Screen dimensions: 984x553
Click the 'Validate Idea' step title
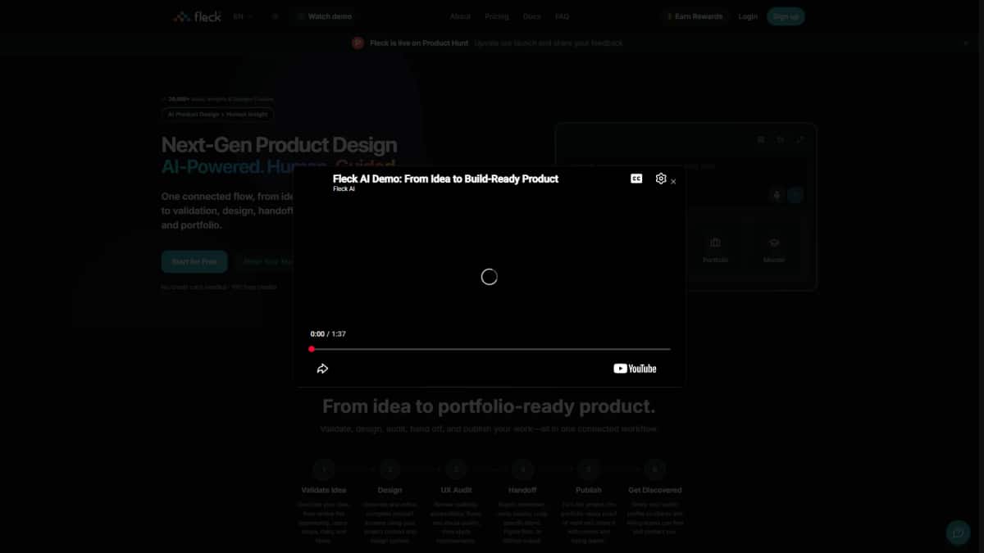tap(324, 490)
